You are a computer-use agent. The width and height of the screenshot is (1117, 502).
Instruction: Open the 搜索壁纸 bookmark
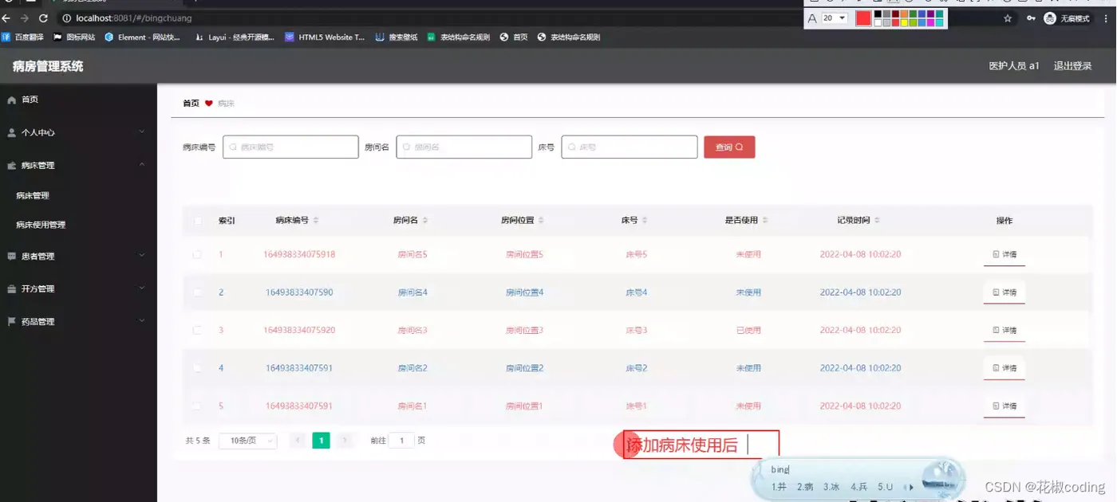pyautogui.click(x=397, y=37)
